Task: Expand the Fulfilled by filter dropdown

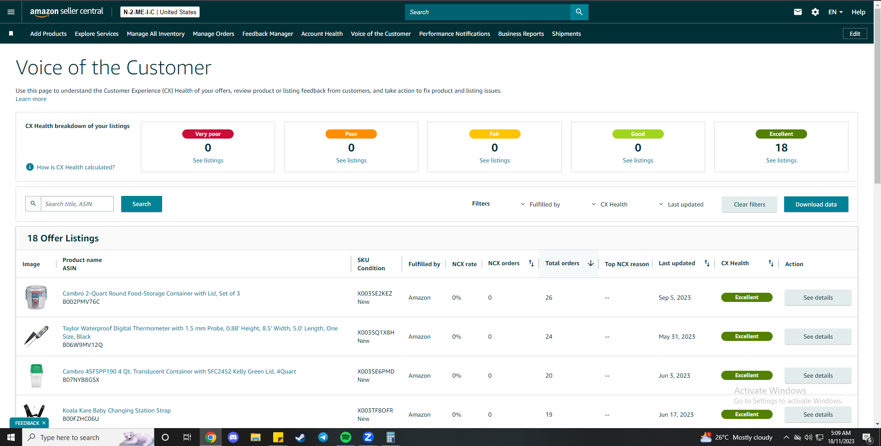Action: tap(540, 204)
